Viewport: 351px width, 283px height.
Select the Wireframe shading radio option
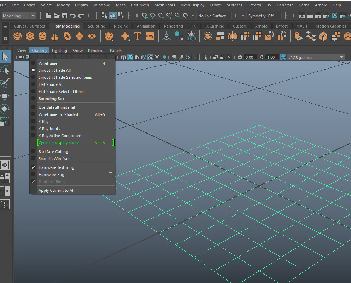click(x=33, y=63)
